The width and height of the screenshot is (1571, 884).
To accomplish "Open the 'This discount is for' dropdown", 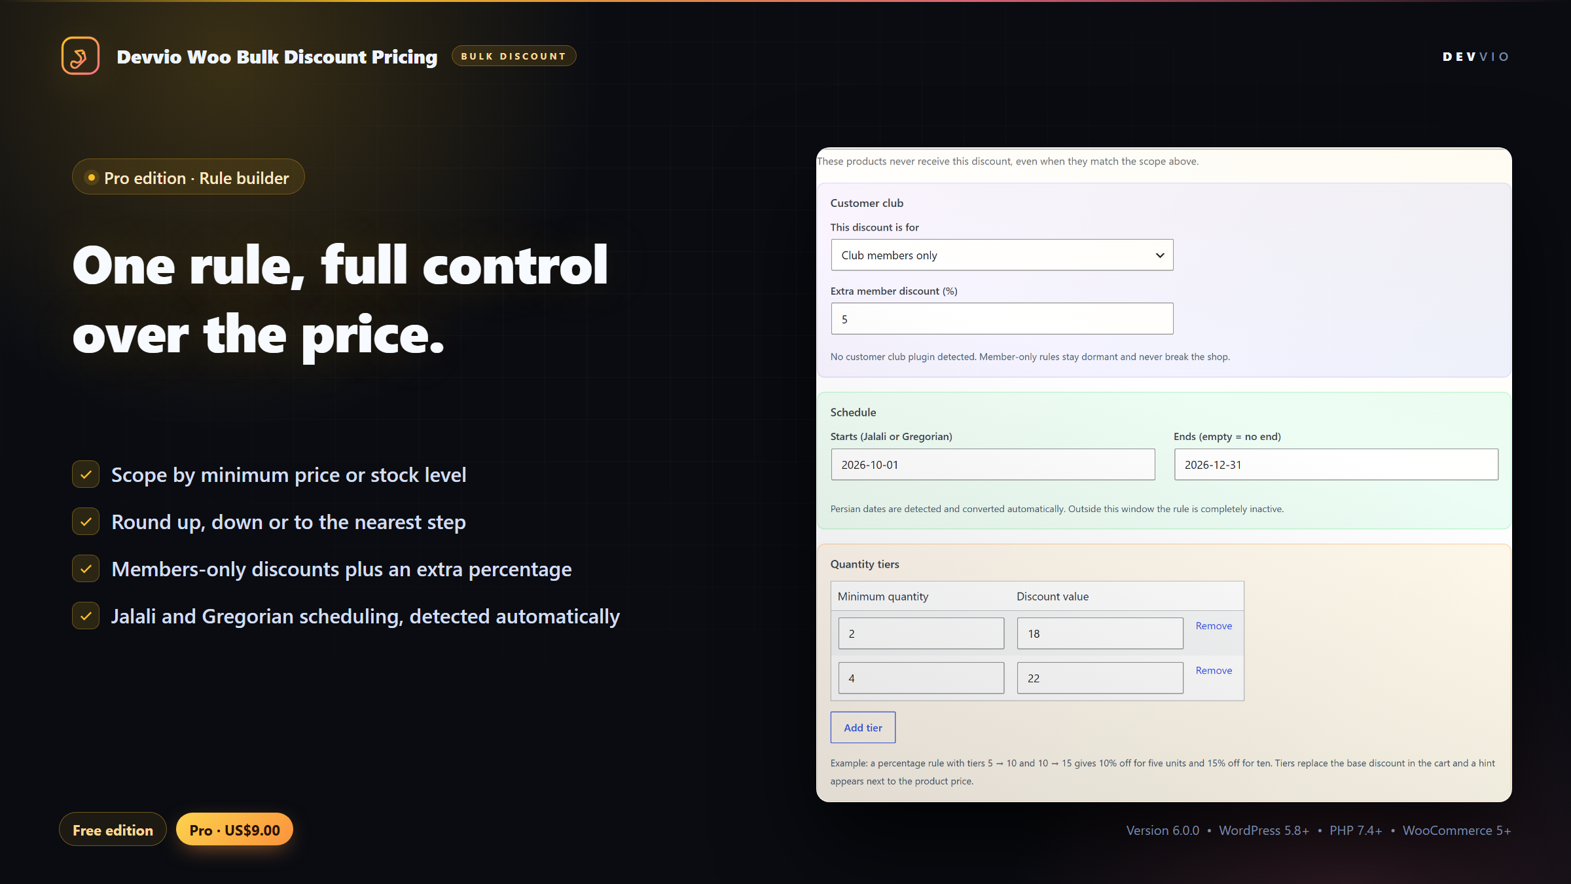I will point(1002,255).
